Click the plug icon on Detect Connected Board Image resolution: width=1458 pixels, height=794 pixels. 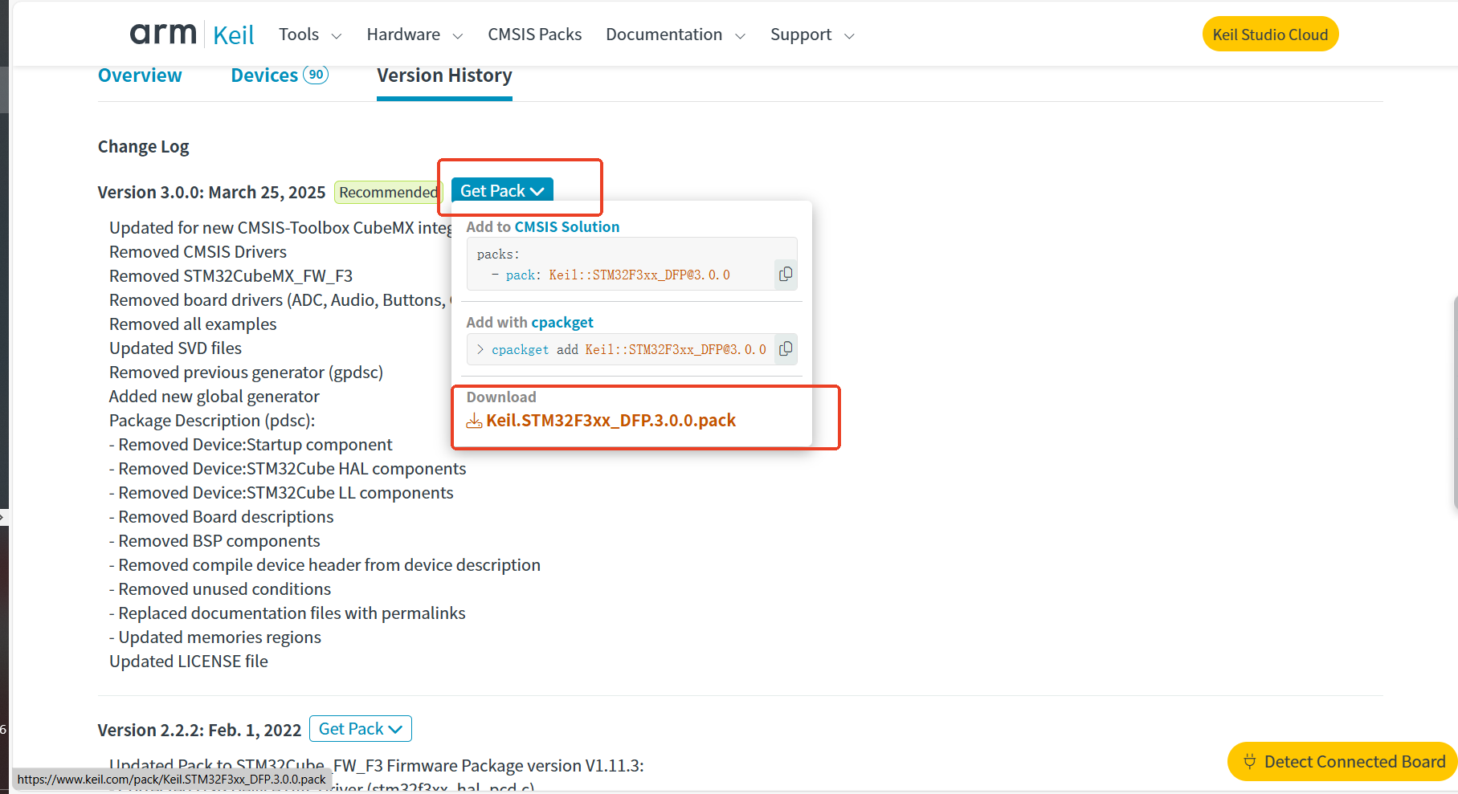coord(1249,761)
